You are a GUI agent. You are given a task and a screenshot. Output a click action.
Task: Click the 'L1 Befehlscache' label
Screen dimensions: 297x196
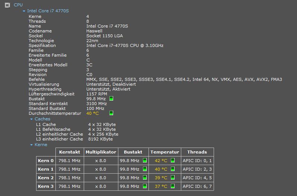click(x=53, y=129)
